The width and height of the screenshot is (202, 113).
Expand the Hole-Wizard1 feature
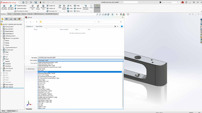[1, 68]
